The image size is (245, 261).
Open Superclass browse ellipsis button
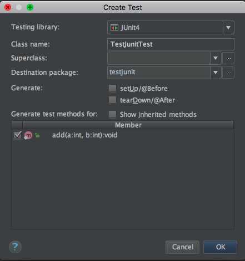228,58
